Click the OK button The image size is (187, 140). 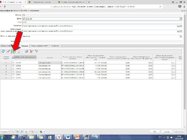155,131
